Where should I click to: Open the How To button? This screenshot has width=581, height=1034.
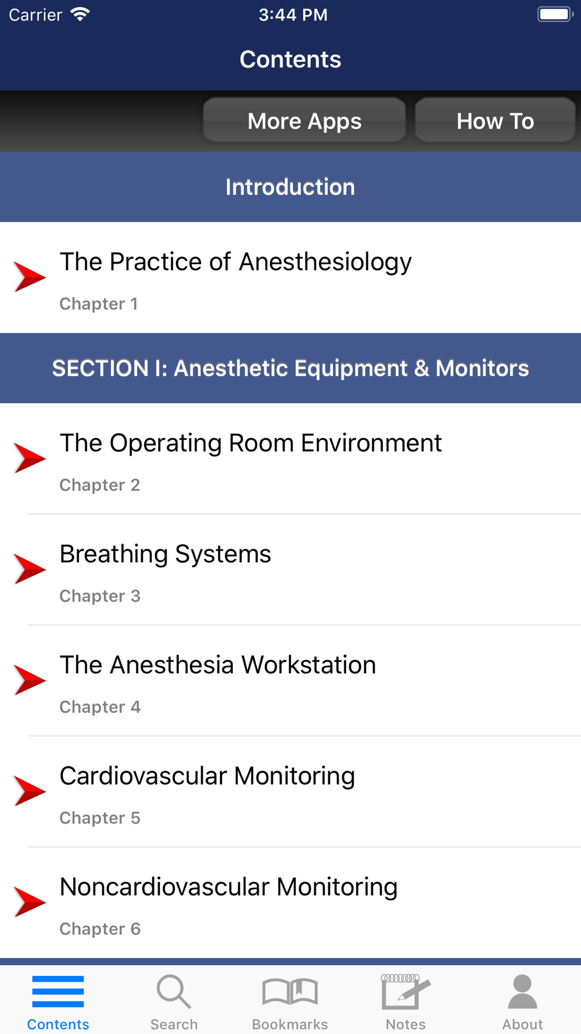(495, 120)
